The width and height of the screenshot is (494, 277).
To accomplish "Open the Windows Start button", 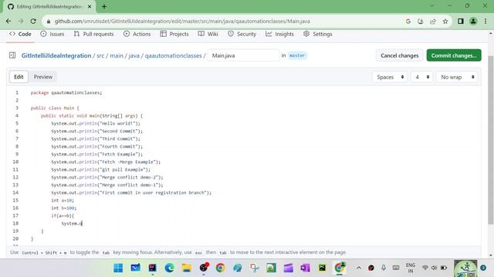I will click(x=118, y=268).
